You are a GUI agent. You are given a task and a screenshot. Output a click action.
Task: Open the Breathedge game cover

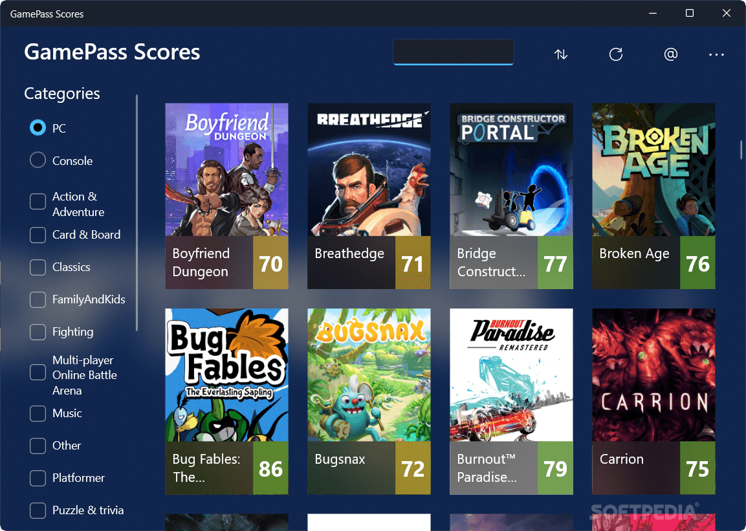coord(369,169)
